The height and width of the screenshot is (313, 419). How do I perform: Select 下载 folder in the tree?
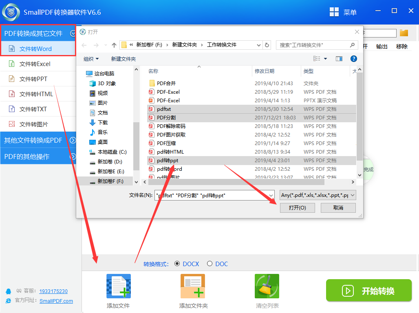[x=99, y=122]
